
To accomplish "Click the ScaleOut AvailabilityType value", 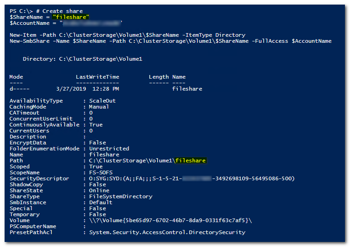I will [x=102, y=101].
